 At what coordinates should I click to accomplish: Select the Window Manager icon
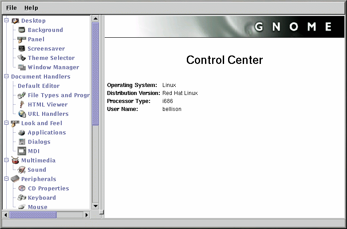point(22,67)
